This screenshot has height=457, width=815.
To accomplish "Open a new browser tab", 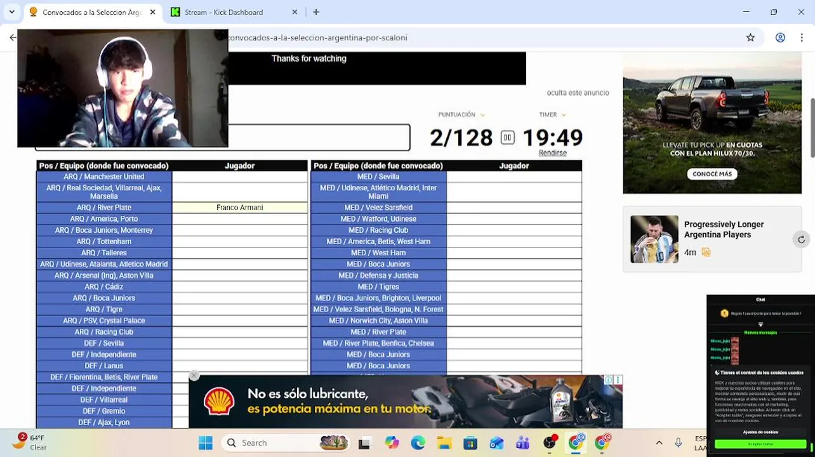I will point(316,12).
